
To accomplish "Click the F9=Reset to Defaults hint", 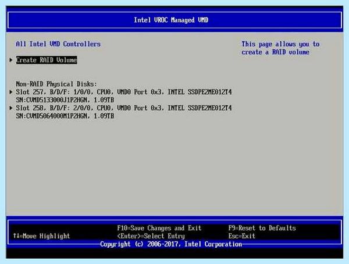I will click(262, 228).
